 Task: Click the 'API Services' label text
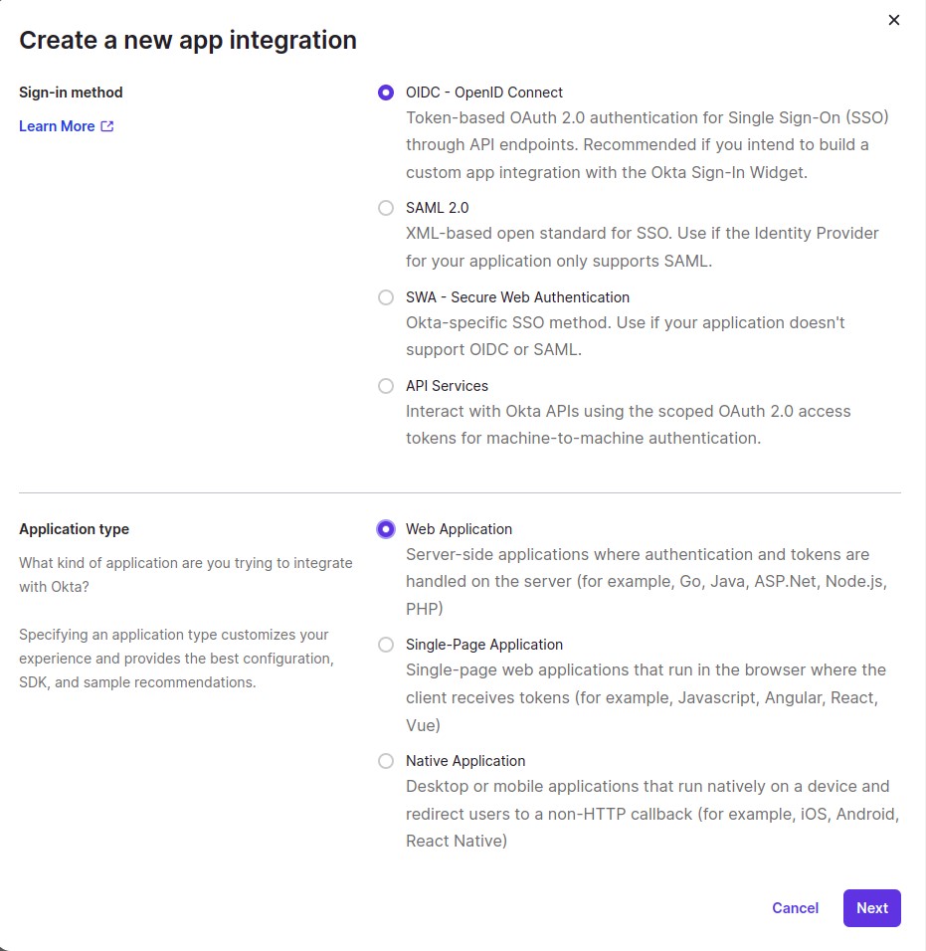(447, 386)
